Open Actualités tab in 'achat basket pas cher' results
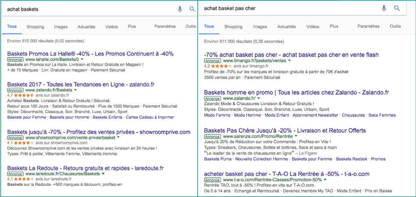The height and width of the screenshot is (197, 416). coord(286,27)
